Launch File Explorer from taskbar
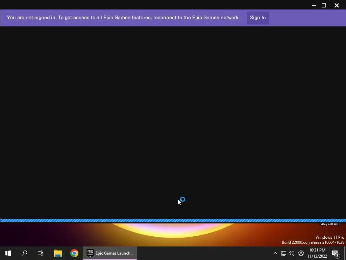Image resolution: width=346 pixels, height=260 pixels. [58, 253]
